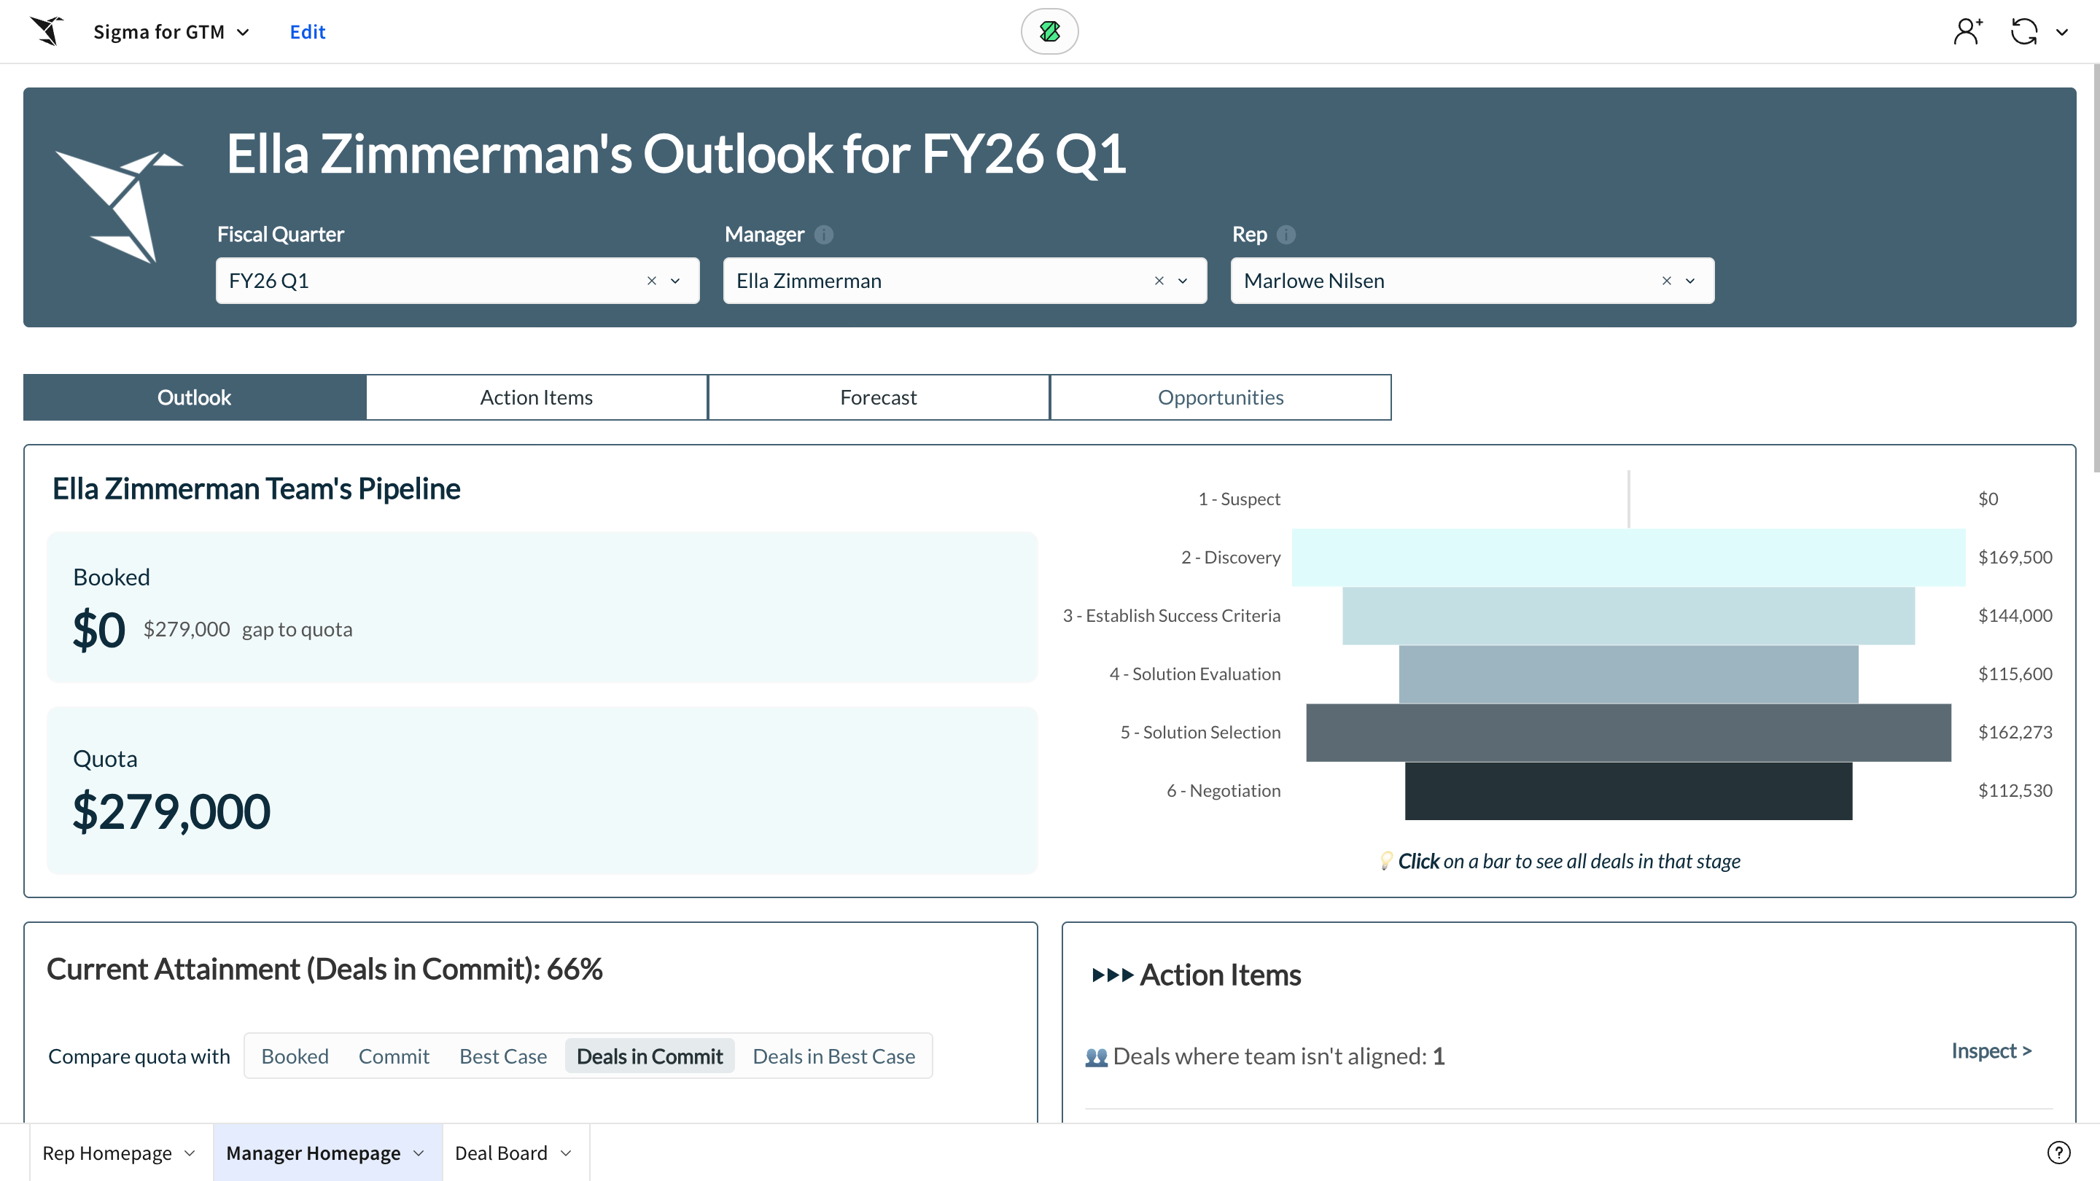Click the refresh data icon
The width and height of the screenshot is (2100, 1181).
pyautogui.click(x=2024, y=32)
